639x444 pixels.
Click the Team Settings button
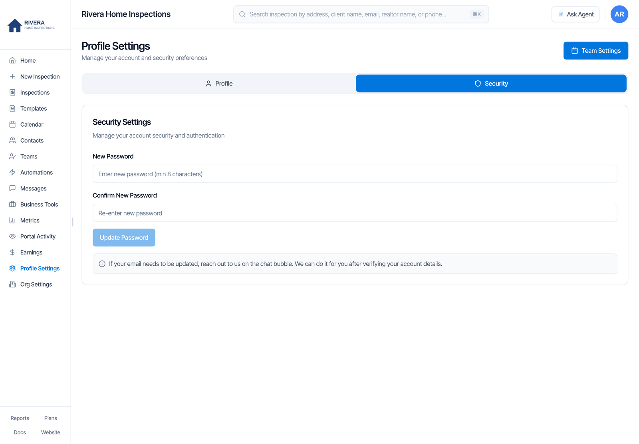pyautogui.click(x=595, y=51)
